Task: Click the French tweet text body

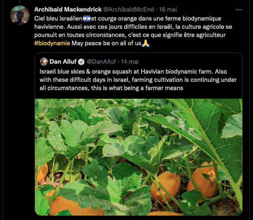Action: pyautogui.click(x=133, y=31)
